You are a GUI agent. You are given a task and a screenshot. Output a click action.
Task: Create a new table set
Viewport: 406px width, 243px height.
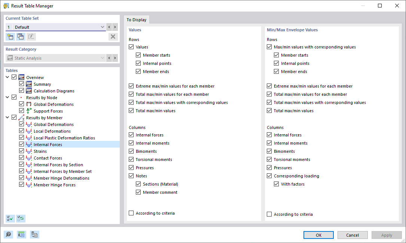10,36
